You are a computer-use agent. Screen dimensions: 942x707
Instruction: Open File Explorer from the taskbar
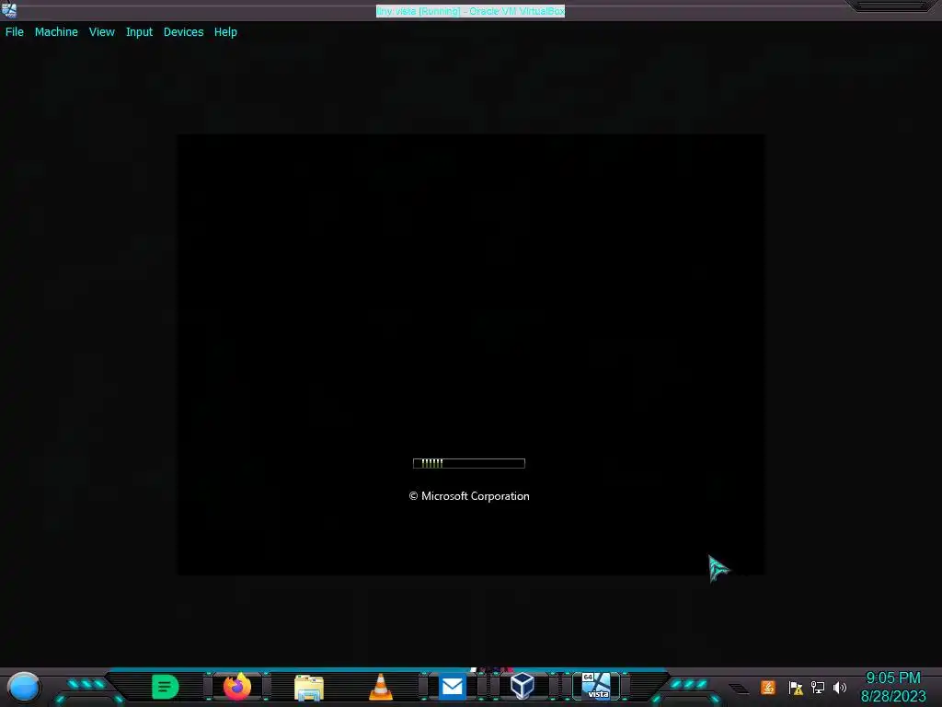point(309,688)
